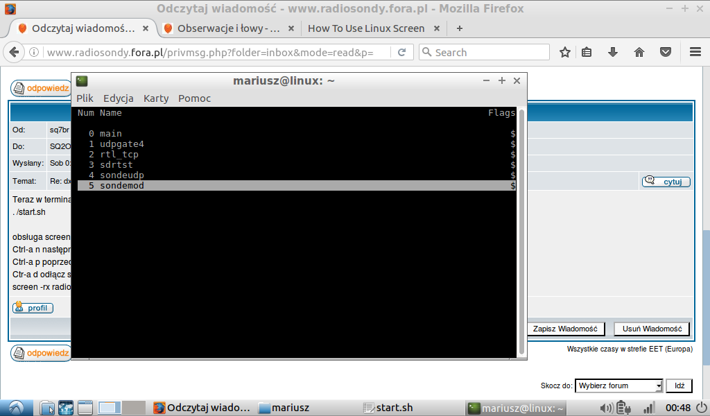Open the taskbar start menu icon
710x416 pixels.
(x=16, y=408)
